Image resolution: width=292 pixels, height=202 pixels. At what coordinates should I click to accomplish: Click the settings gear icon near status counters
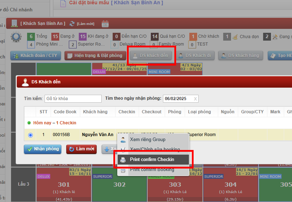pyautogui.click(x=16, y=37)
